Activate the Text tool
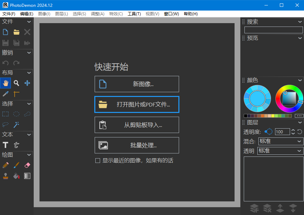The height and width of the screenshot is (215, 304). pos(5,145)
